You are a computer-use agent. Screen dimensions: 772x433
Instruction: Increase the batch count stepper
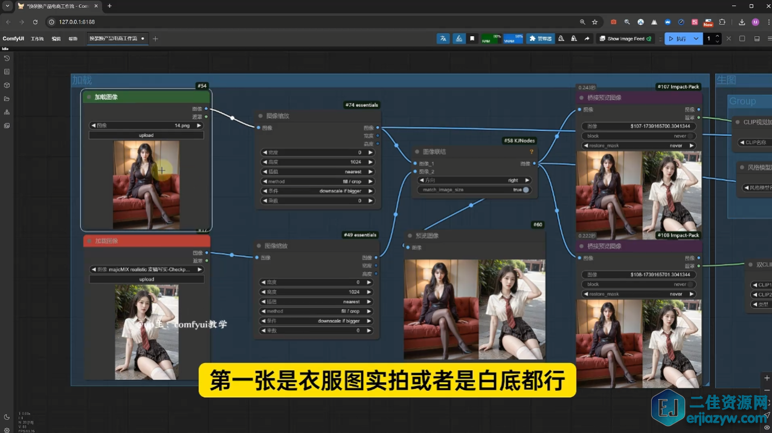(x=717, y=36)
